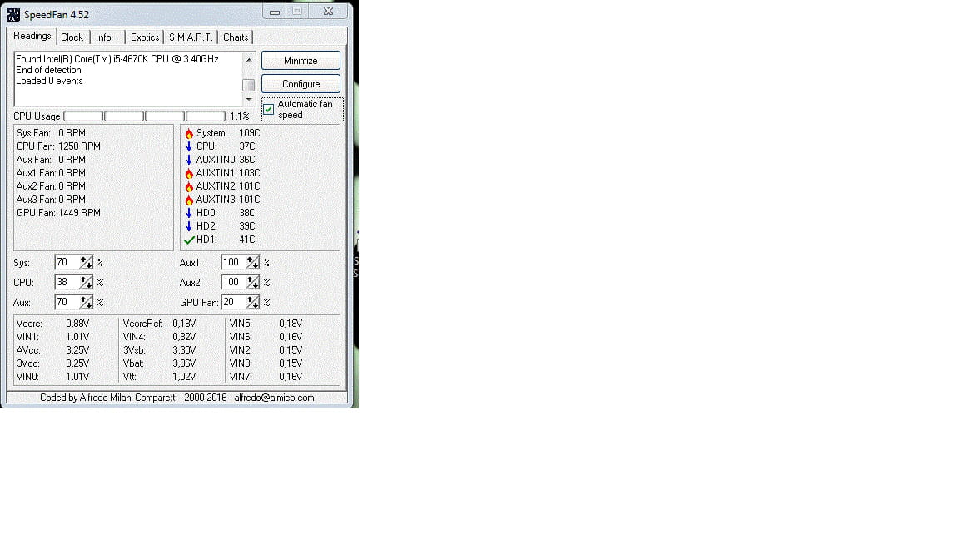Image resolution: width=959 pixels, height=539 pixels.
Task: Click the Aux1 fan speed stepper arrows
Action: [x=252, y=263]
